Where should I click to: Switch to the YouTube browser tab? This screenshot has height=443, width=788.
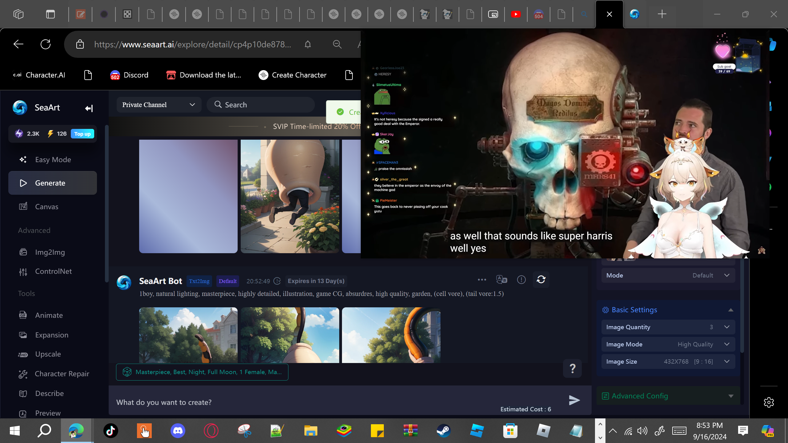(516, 14)
